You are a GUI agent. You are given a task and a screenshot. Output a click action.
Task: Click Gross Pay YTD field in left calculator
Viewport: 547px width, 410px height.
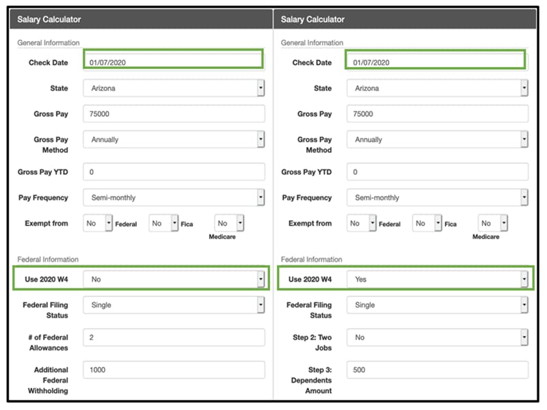click(x=174, y=172)
